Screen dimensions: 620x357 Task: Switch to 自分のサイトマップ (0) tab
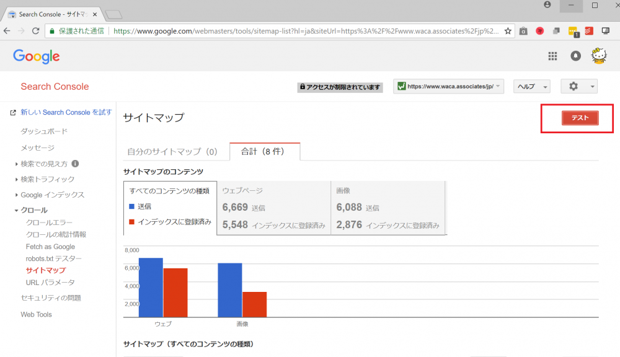(172, 151)
